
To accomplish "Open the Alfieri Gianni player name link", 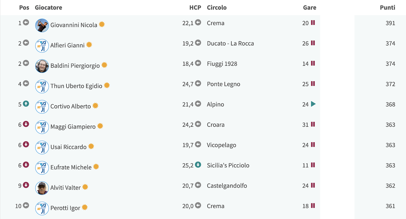I will pos(68,45).
